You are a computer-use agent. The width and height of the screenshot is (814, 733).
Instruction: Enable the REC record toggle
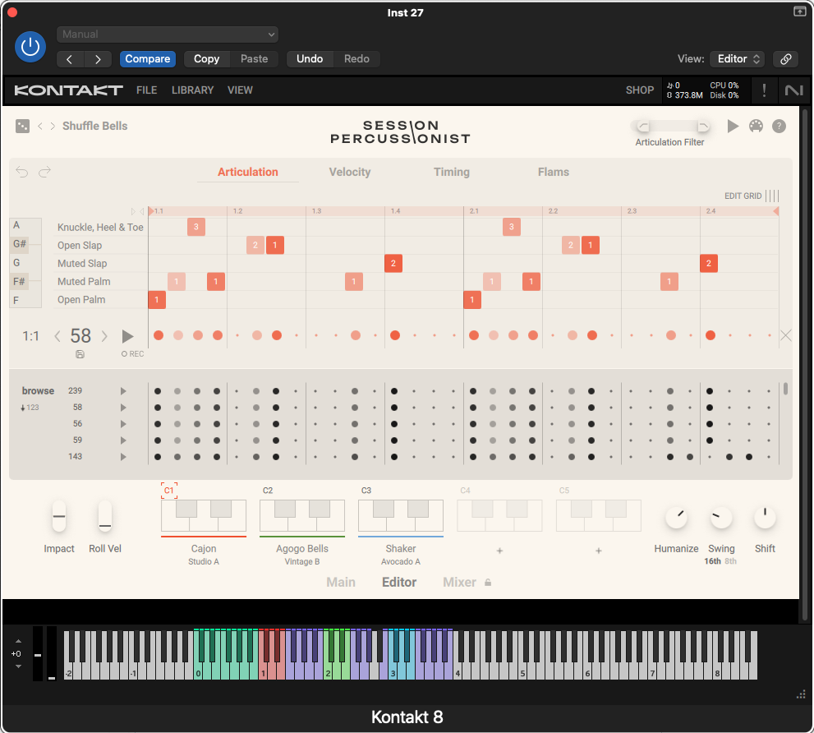coord(132,354)
